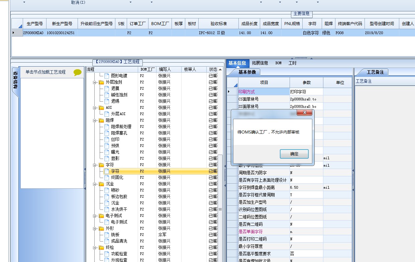The image size is (415, 262).
Task: Click the 余军 cell in the 铣板 row
Action: coord(169,235)
